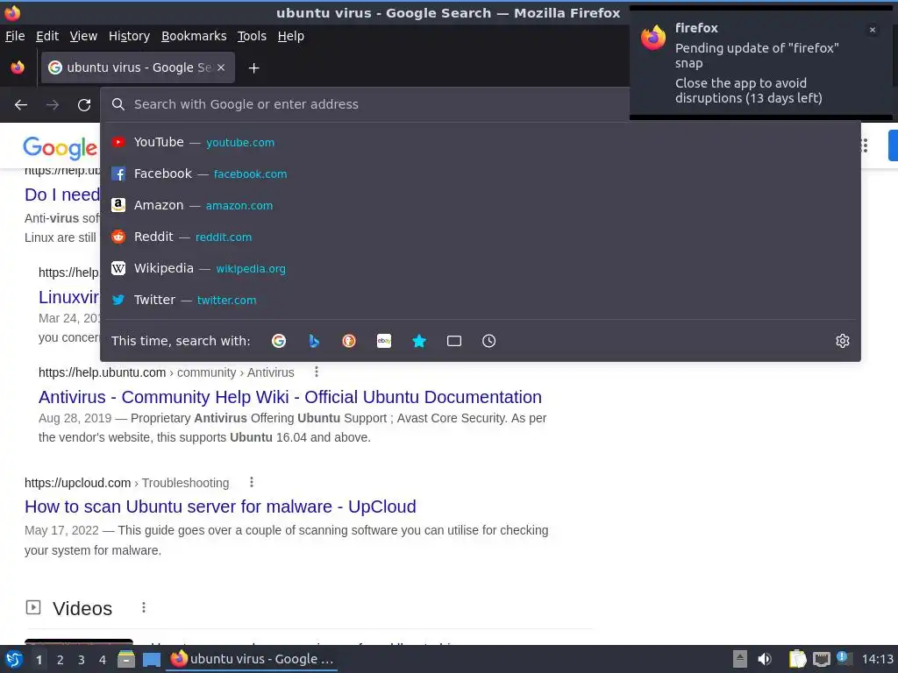Select the Firefox ubuntu virus taskbar entry

tap(252, 659)
